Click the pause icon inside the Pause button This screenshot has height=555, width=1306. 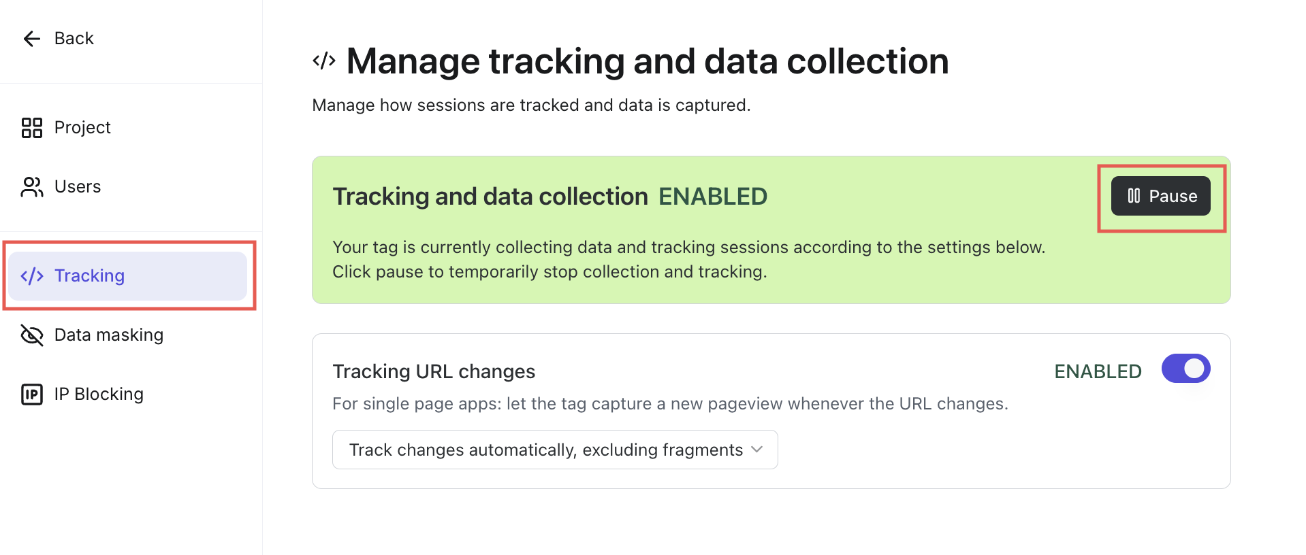(1134, 196)
